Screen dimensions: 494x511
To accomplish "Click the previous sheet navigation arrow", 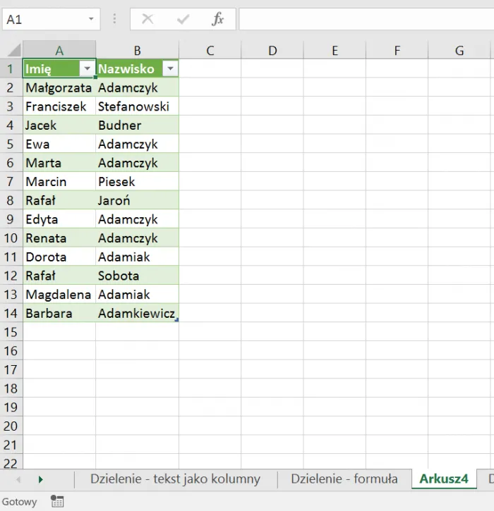I will [x=18, y=479].
